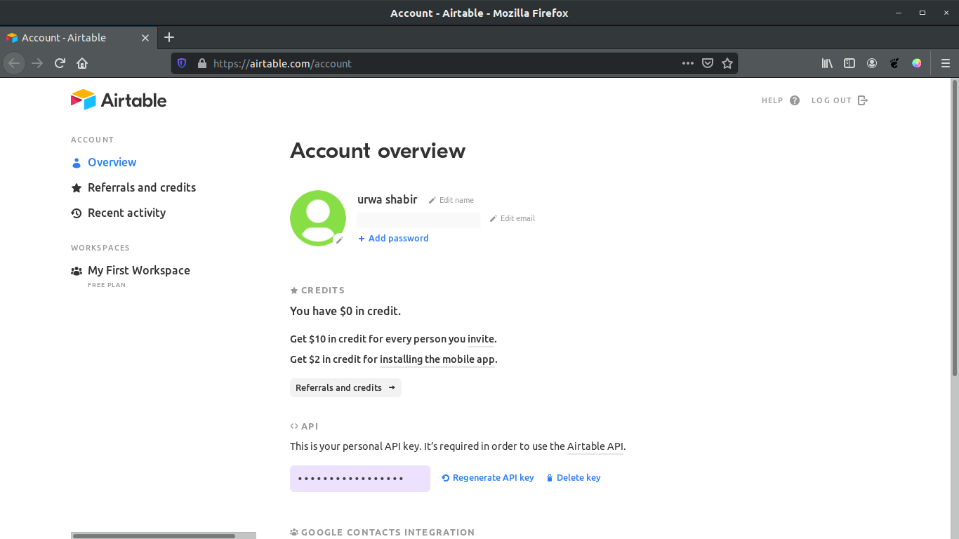Click the Save to Pocket icon
959x539 pixels.
point(708,63)
